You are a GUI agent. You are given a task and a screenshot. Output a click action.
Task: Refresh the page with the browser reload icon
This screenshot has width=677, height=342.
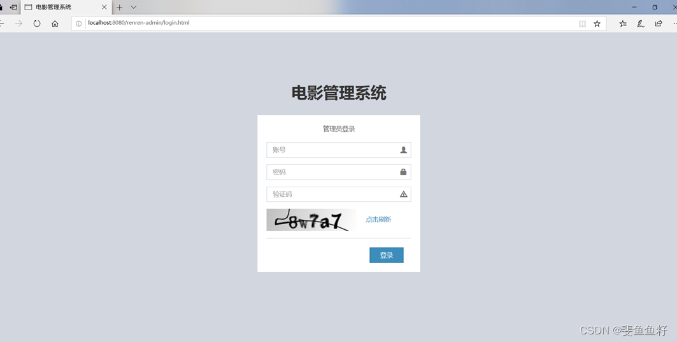point(37,24)
